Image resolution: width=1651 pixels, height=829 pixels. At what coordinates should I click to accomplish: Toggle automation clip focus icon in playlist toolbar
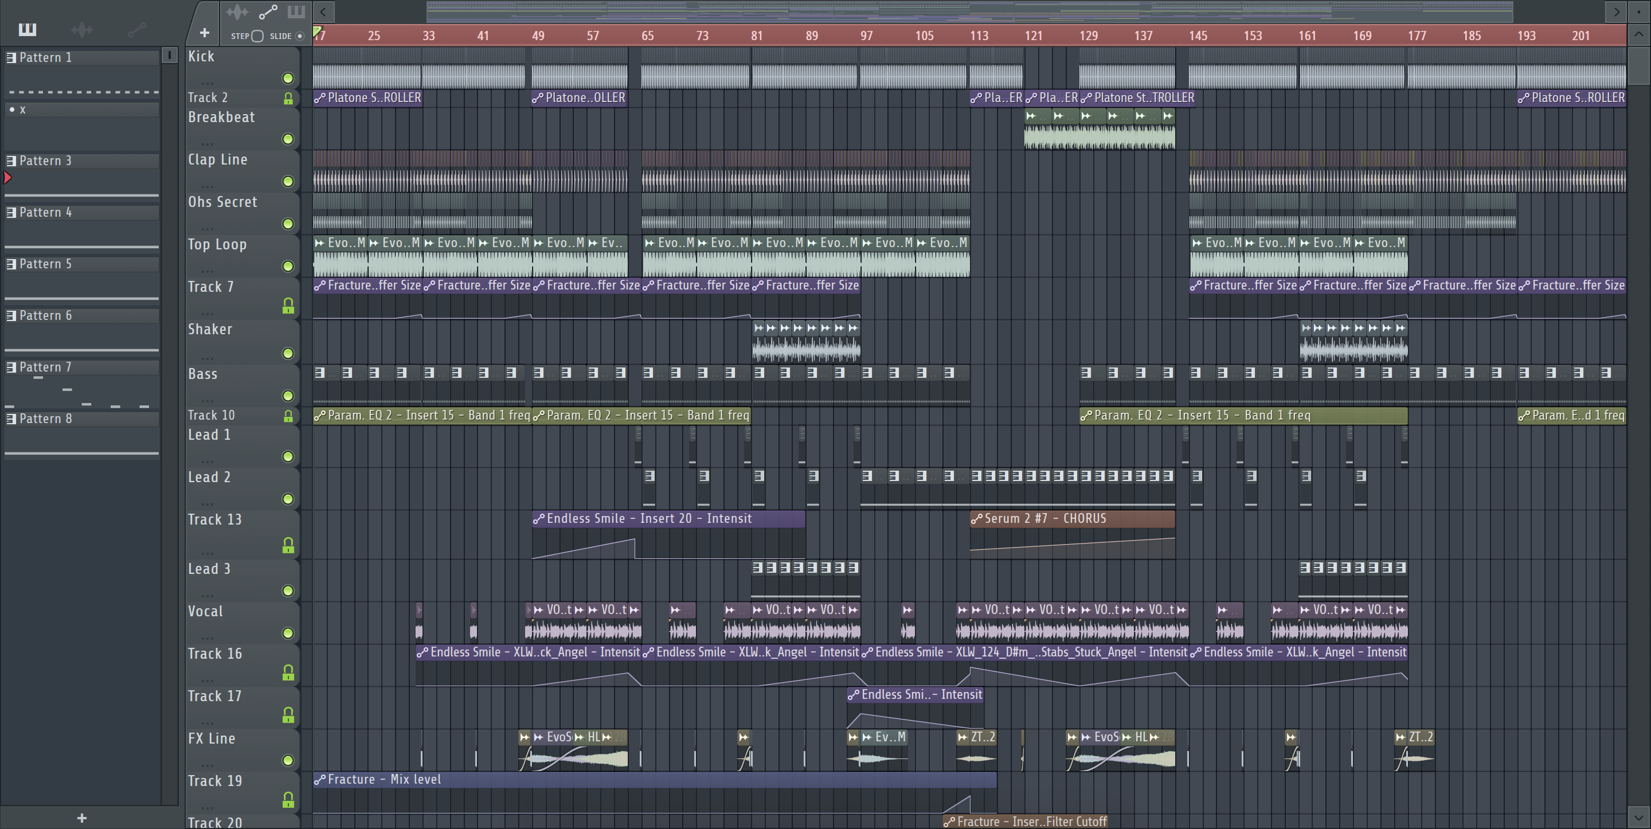click(268, 11)
